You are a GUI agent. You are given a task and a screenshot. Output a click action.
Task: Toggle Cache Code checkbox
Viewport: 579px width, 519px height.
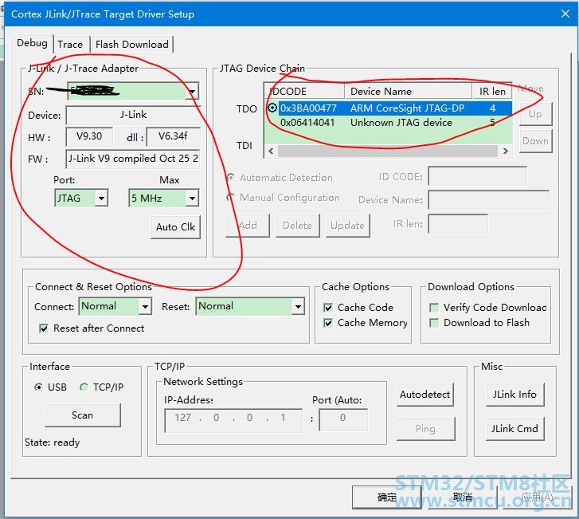click(x=327, y=308)
